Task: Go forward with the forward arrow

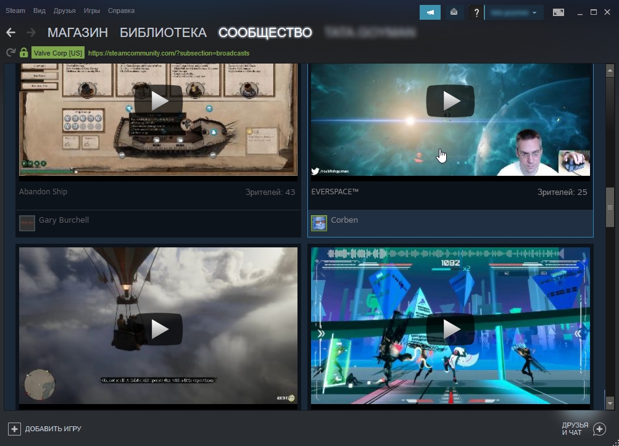Action: (x=31, y=32)
